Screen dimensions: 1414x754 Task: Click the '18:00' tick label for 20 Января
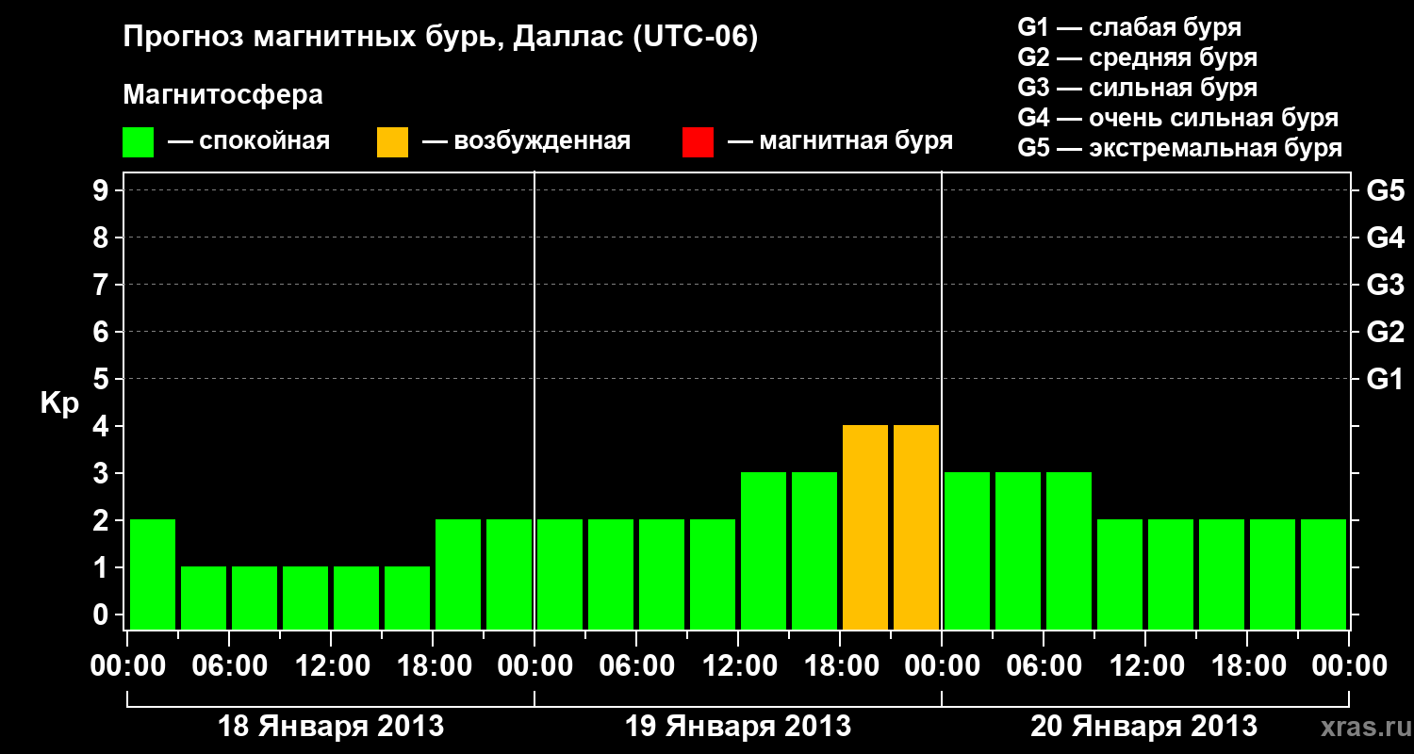click(x=1247, y=666)
